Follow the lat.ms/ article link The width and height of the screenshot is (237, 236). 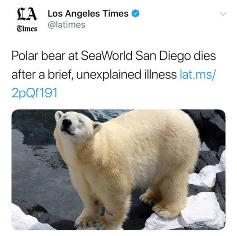click(x=198, y=75)
